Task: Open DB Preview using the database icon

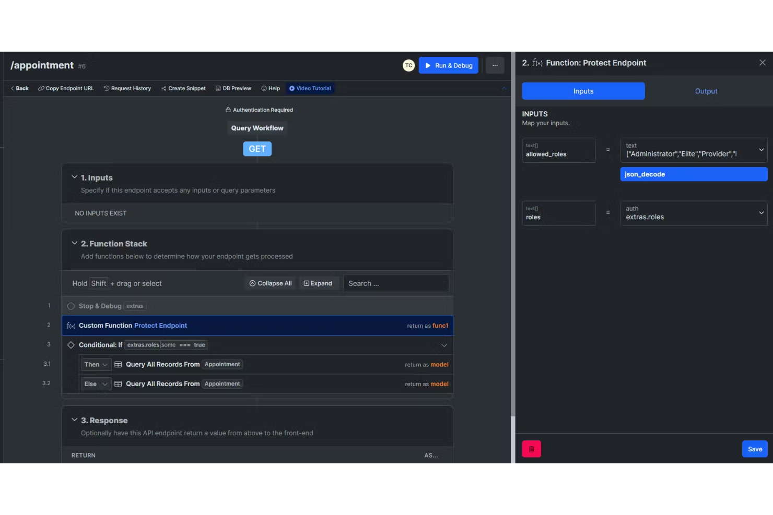Action: pos(219,88)
